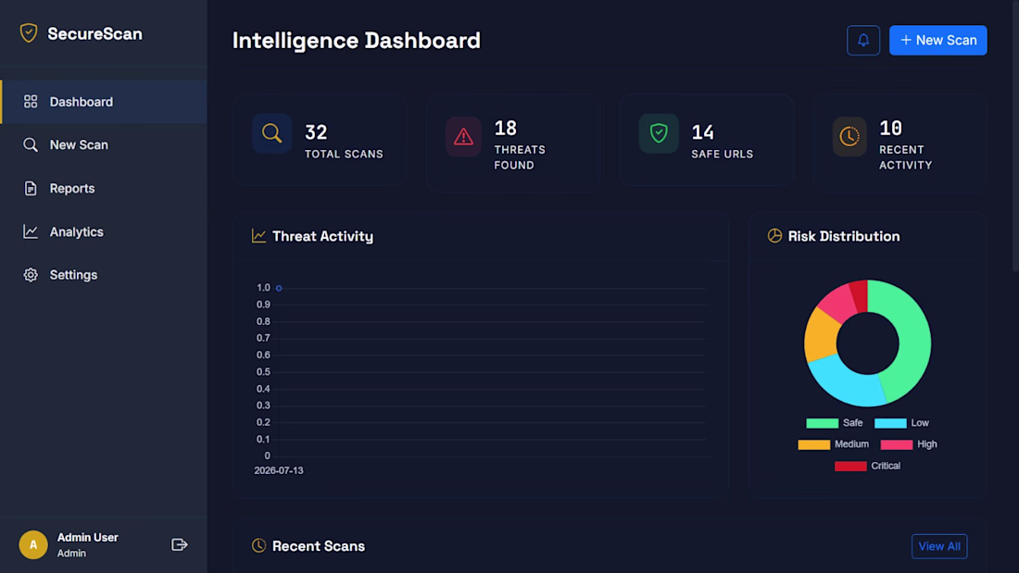Click the pie icon next to Risk Distribution

[x=774, y=236]
